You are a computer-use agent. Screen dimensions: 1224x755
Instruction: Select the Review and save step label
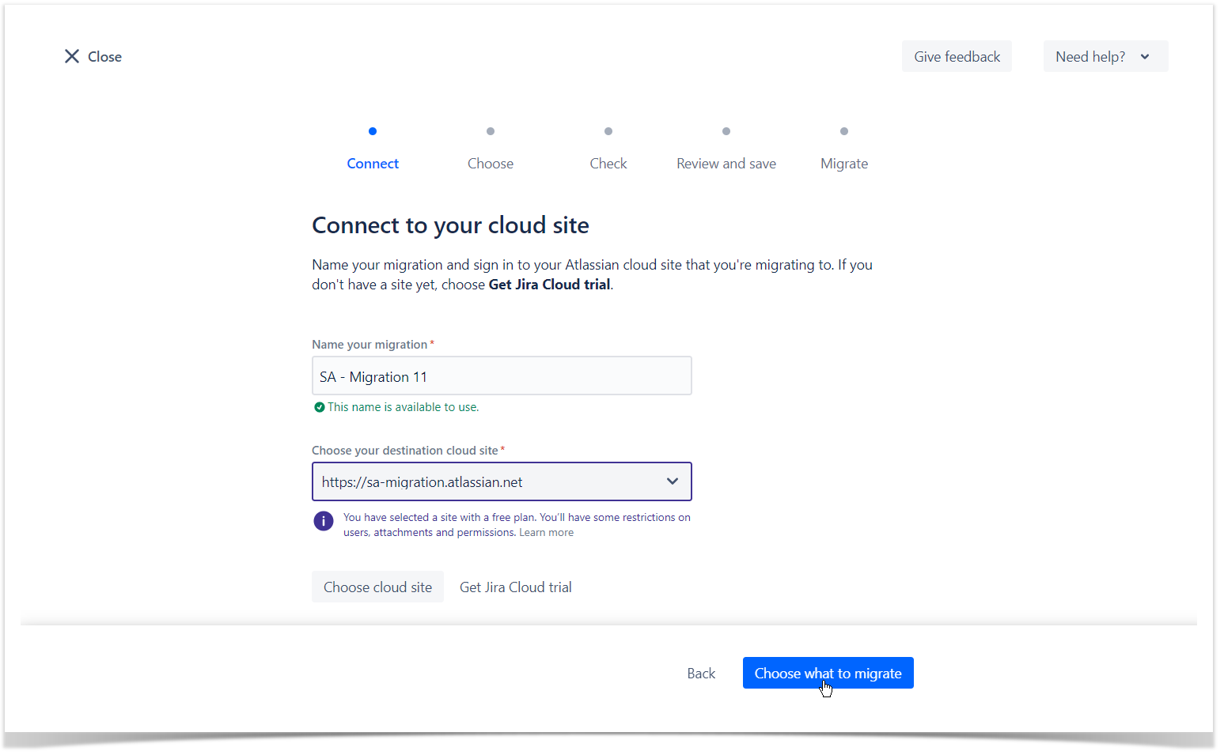click(x=726, y=164)
